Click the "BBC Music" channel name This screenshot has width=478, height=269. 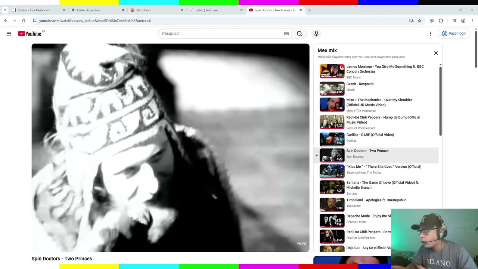(354, 77)
